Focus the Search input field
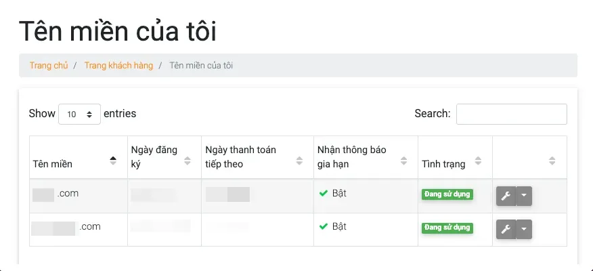This screenshot has height=271, width=593. tap(511, 114)
